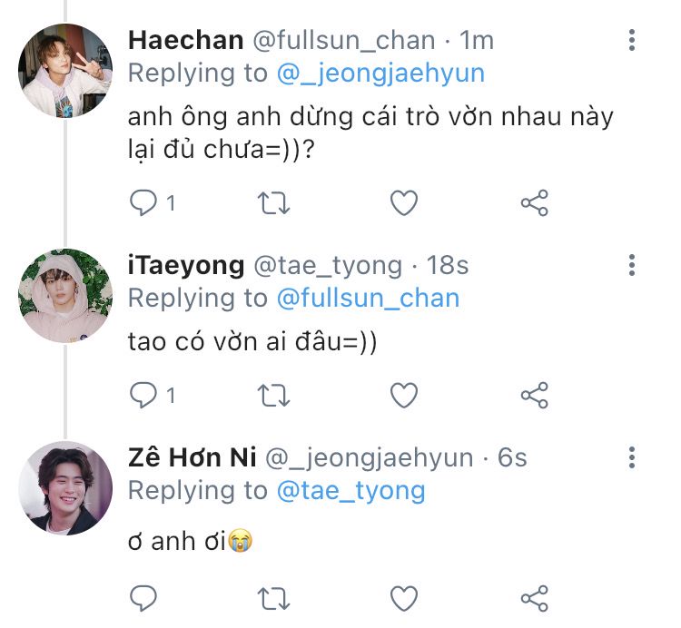Screen dimensions: 681x628
Task: Share iTaeyong's tweet
Action: [x=535, y=395]
